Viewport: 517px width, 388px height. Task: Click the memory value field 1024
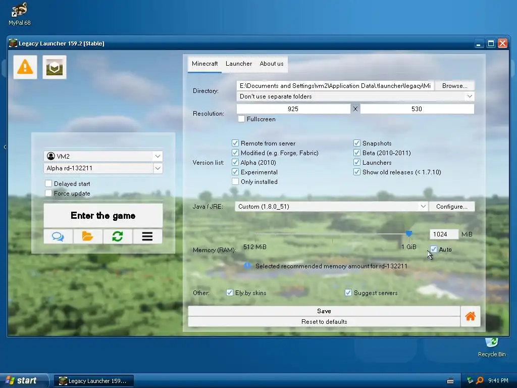444,234
